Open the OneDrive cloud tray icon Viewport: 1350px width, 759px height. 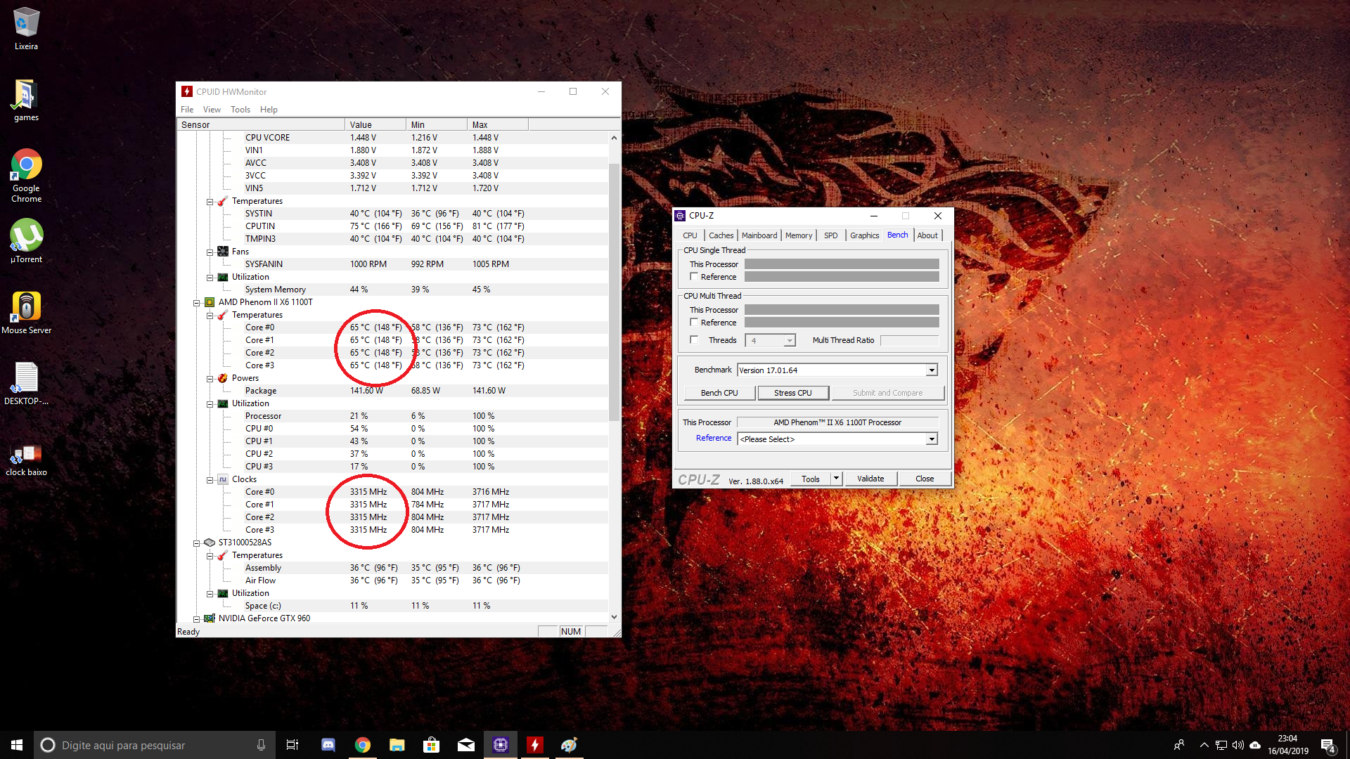pyautogui.click(x=1255, y=745)
